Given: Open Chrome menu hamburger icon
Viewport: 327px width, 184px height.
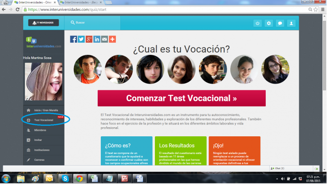Looking at the screenshot, I should click(x=323, y=10).
